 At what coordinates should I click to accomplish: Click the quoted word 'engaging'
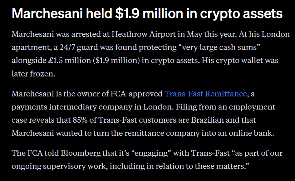coord(151,153)
